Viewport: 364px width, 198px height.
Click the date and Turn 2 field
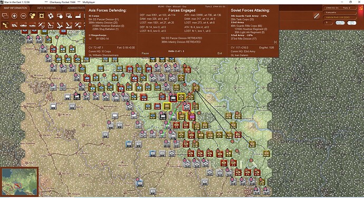coord(339,8)
